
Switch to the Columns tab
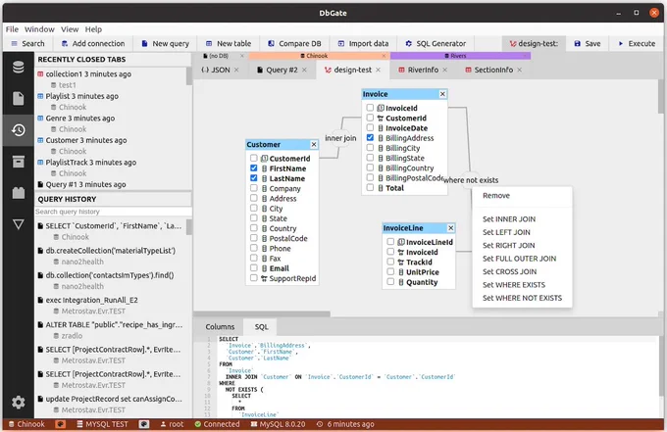pos(220,326)
